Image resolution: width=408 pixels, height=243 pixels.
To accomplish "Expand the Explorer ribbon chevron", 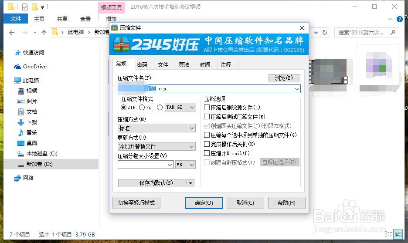I will pyautogui.click(x=390, y=19).
